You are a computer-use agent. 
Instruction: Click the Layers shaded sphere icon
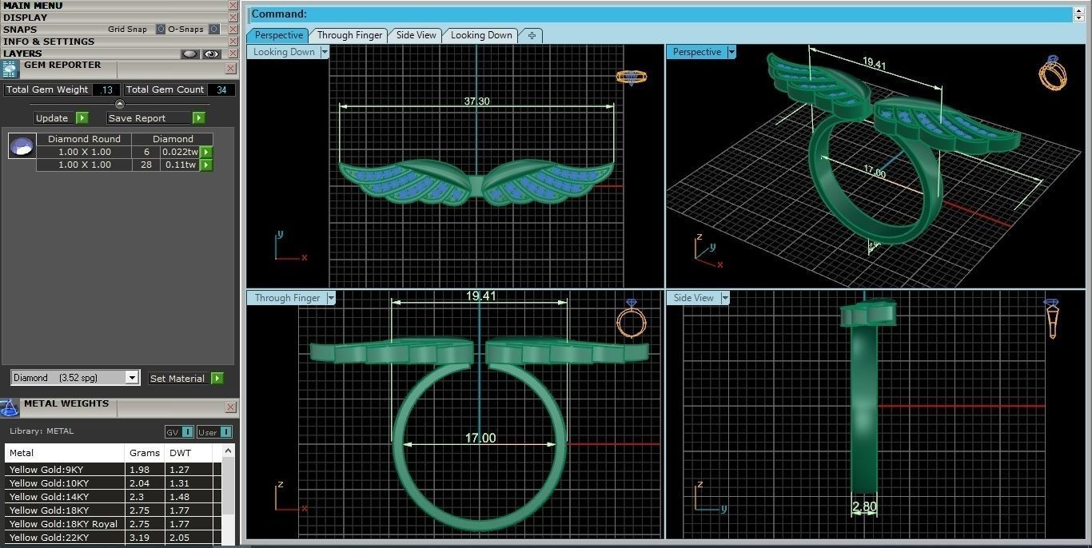click(189, 54)
